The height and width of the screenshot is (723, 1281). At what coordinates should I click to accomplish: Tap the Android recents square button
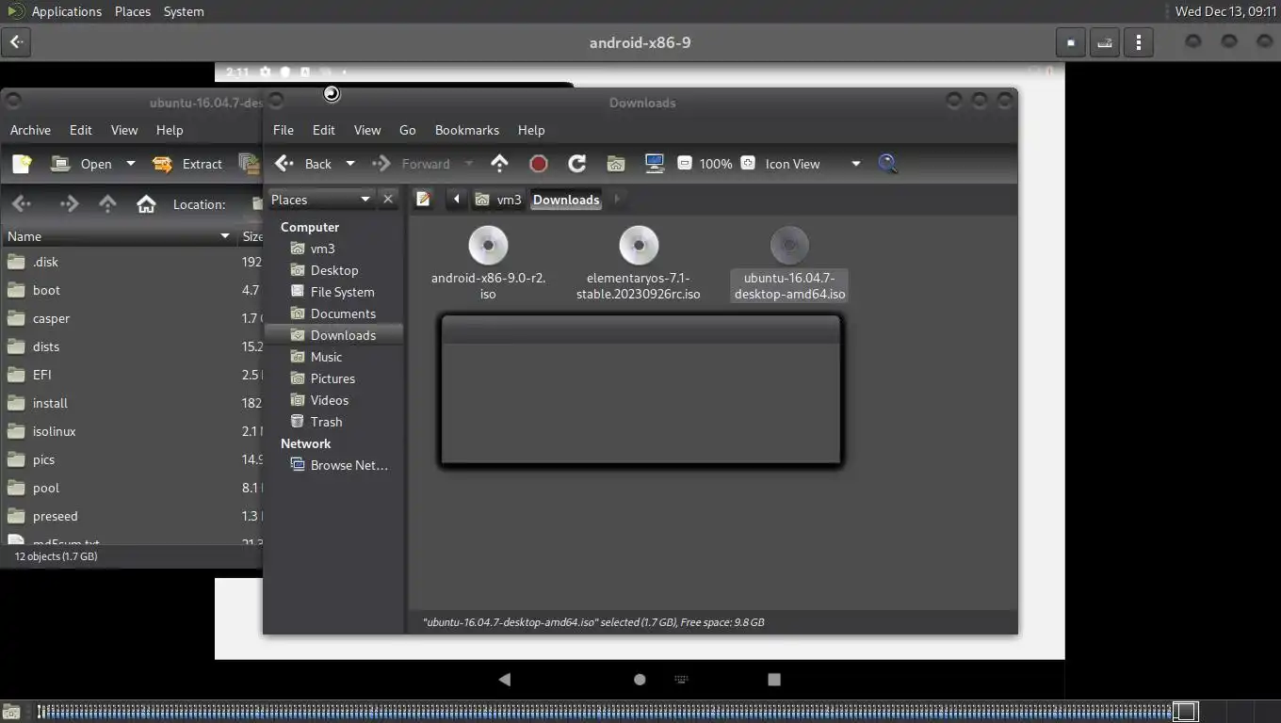774,680
